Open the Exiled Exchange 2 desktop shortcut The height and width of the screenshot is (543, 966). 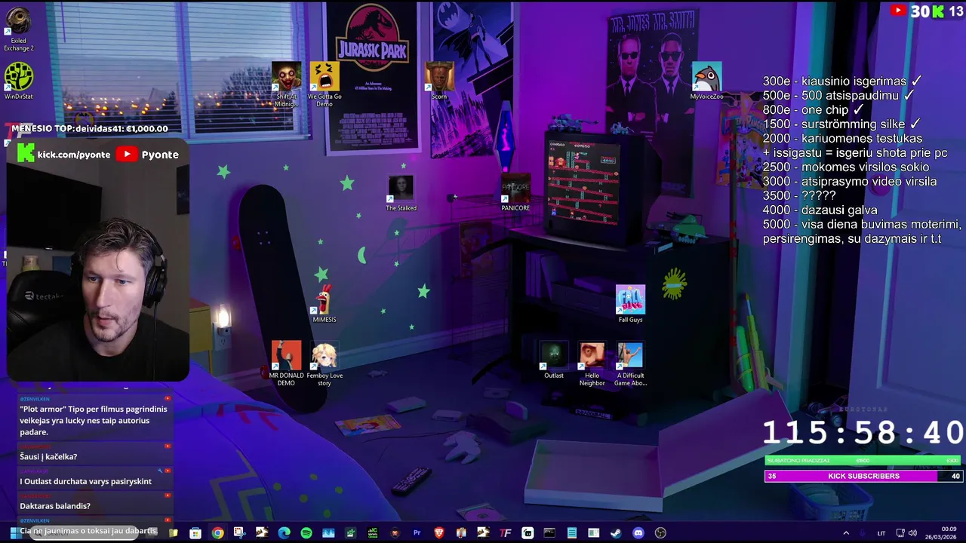(18, 30)
